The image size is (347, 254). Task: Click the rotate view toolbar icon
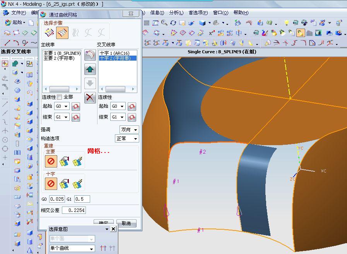[x=173, y=23]
